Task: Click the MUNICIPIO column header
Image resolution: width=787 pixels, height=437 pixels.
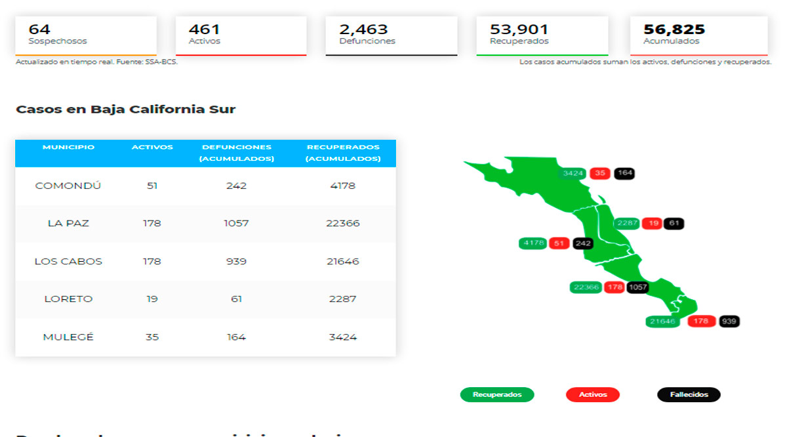Action: [68, 148]
